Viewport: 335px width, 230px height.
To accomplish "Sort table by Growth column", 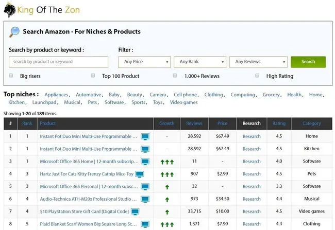I will 166,123.
